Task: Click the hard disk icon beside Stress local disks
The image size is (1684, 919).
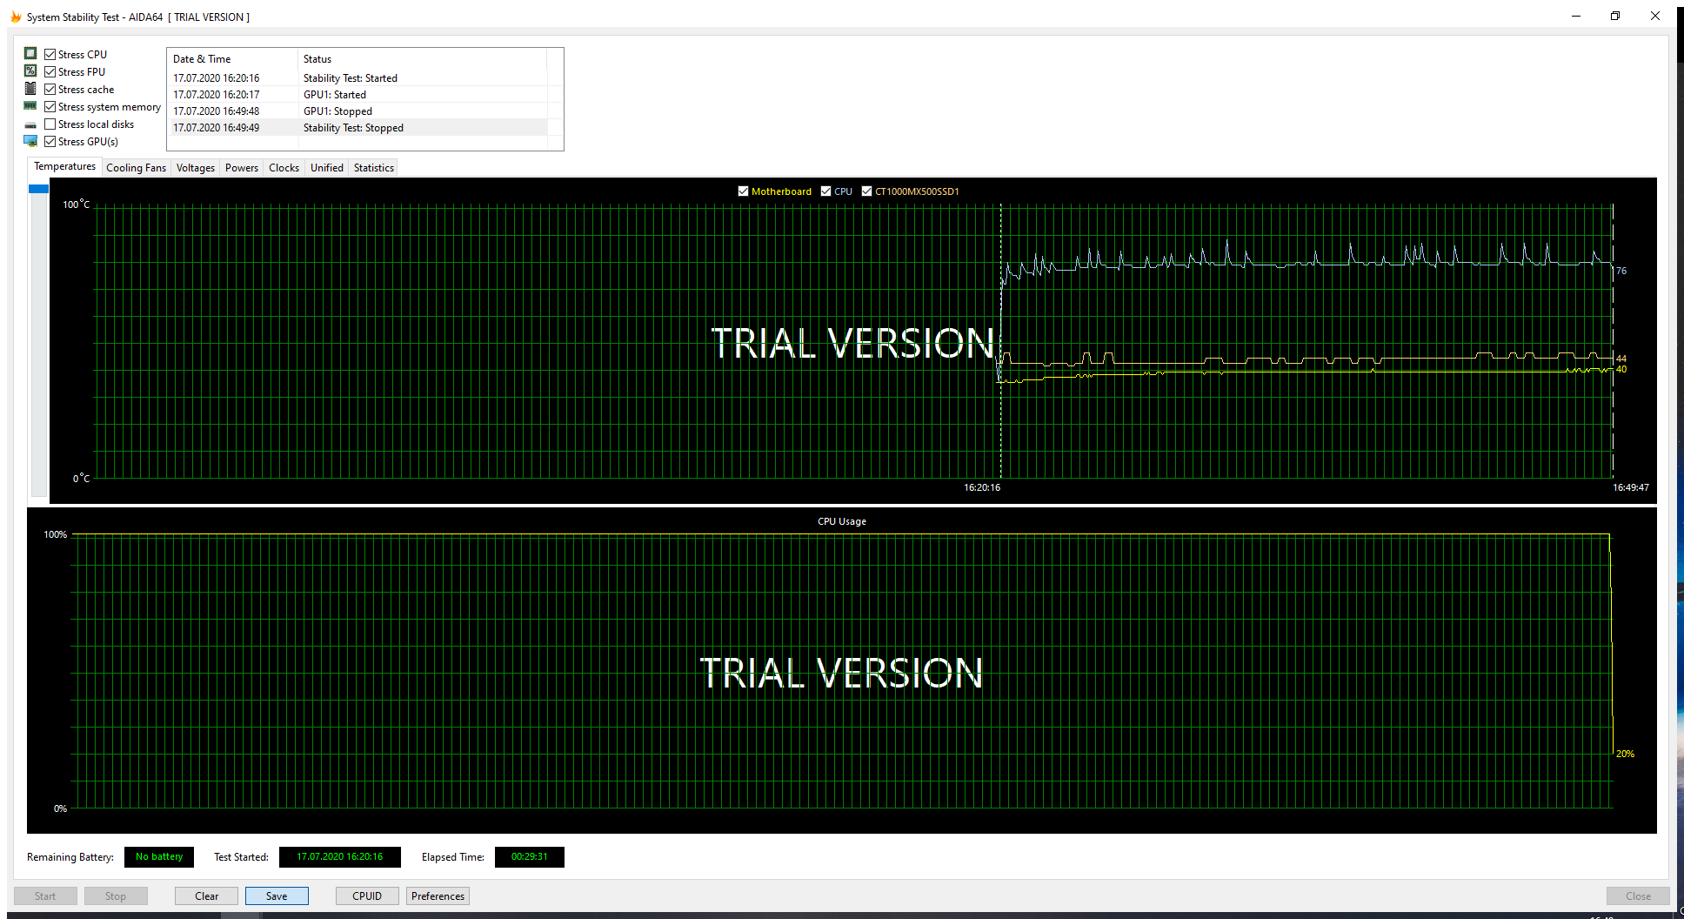Action: [x=30, y=123]
